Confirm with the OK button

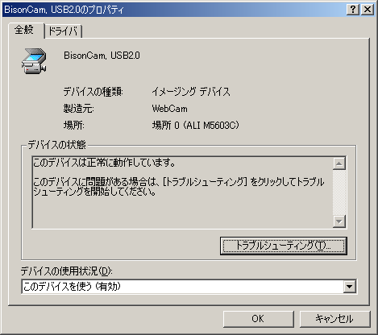pyautogui.click(x=259, y=319)
